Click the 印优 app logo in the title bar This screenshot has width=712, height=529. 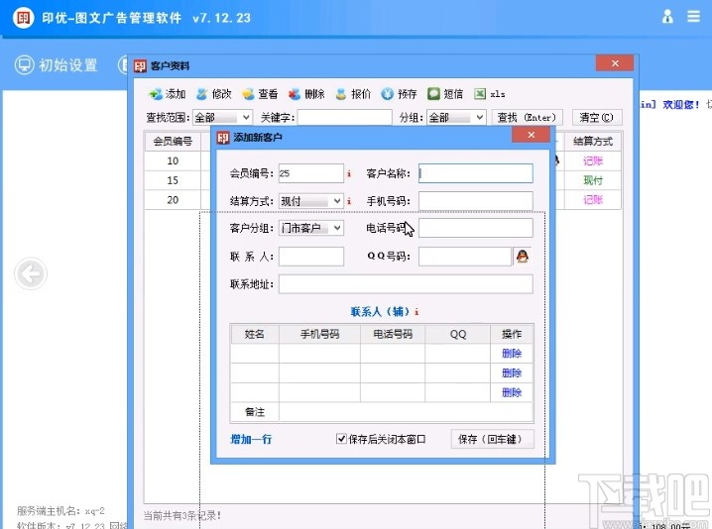click(23, 18)
